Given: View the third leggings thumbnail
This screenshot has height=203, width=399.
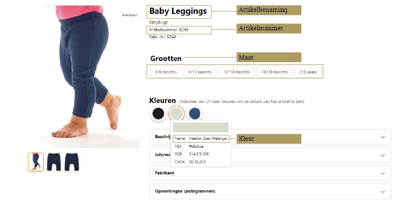Looking at the screenshot, I should [x=72, y=162].
